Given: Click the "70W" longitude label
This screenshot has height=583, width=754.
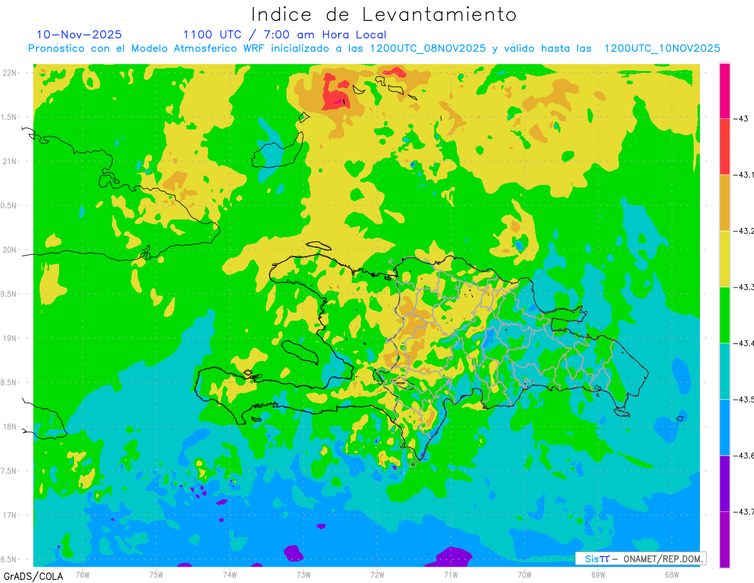Looking at the screenshot, I should tap(525, 574).
